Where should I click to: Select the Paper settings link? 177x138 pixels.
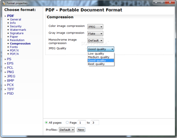14,37
